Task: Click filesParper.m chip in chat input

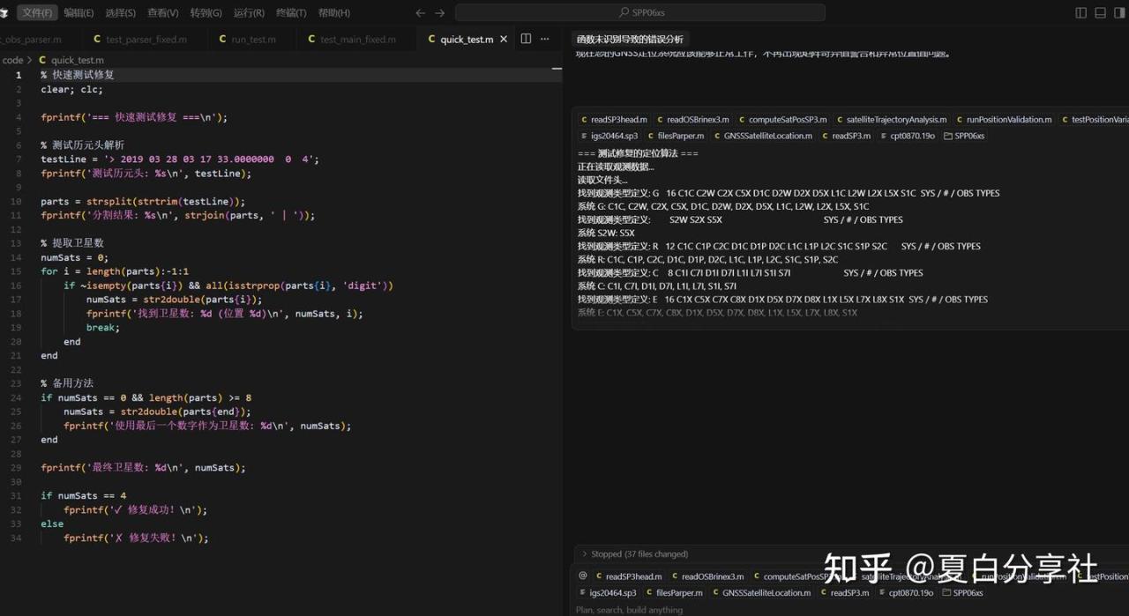Action: 674,593
